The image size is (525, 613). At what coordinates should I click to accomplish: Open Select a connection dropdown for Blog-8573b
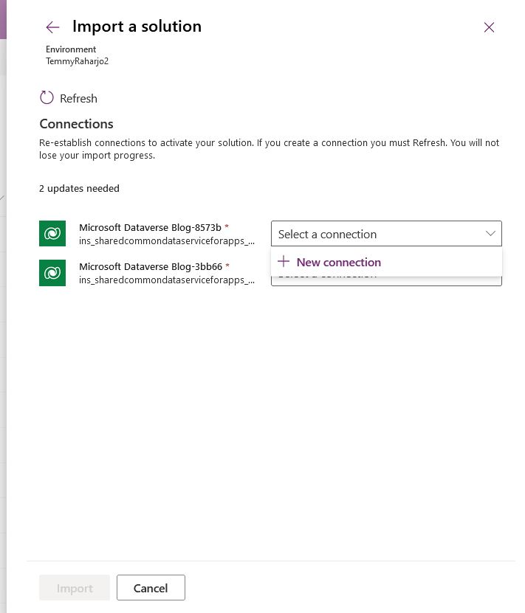click(x=386, y=234)
